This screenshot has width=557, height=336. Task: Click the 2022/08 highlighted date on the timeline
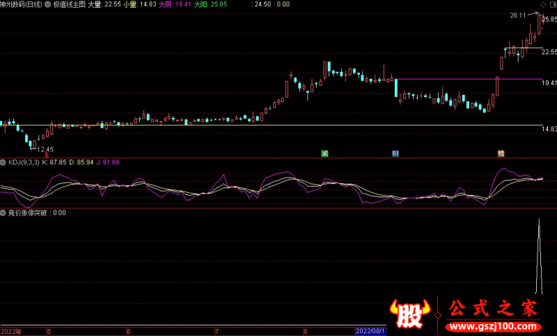click(x=372, y=331)
